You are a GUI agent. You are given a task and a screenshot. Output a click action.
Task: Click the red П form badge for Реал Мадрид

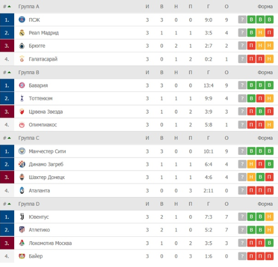269,33
